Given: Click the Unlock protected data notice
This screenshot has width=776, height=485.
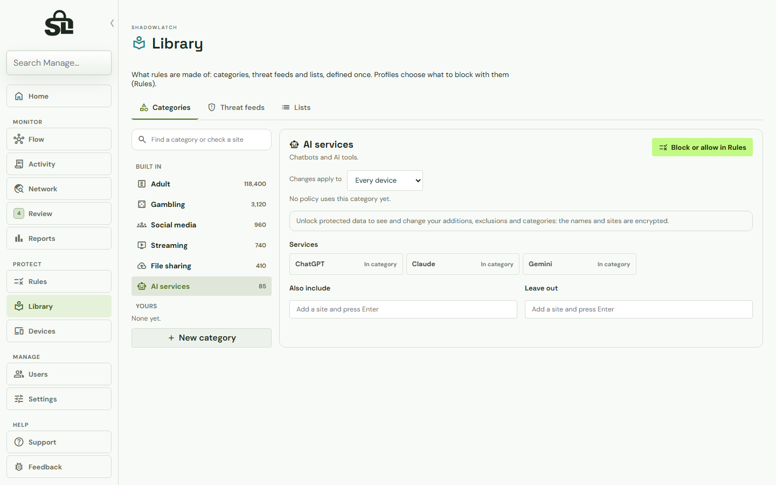Looking at the screenshot, I should [521, 221].
